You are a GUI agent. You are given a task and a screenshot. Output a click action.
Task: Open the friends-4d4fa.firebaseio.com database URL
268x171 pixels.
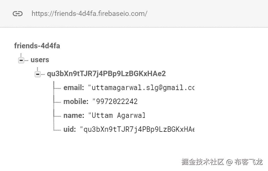(89, 13)
